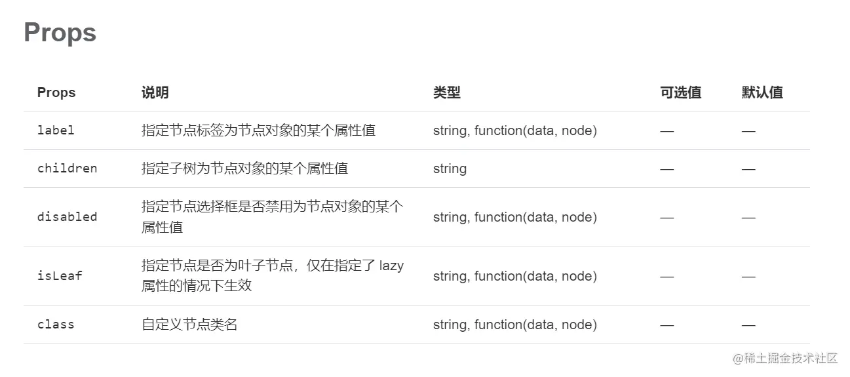Click the isLeaf description mentioning lazy
This screenshot has width=850, height=377.
[x=273, y=276]
